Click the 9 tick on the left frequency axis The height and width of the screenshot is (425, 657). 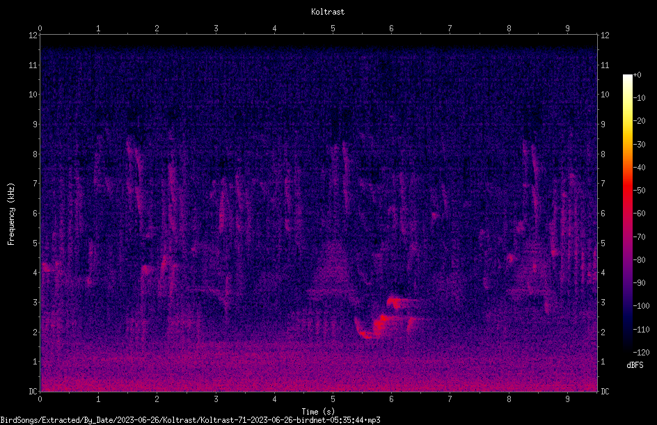point(35,125)
